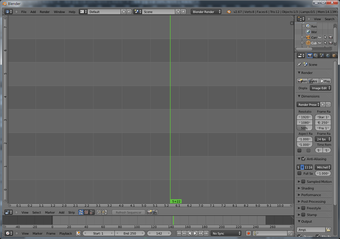The height and width of the screenshot is (239, 340).
Task: Click the Refresh Sequencer button
Action: (x=129, y=212)
